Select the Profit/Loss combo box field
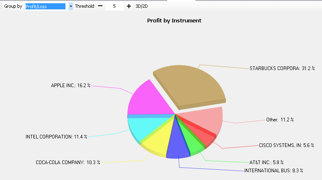 (x=46, y=7)
